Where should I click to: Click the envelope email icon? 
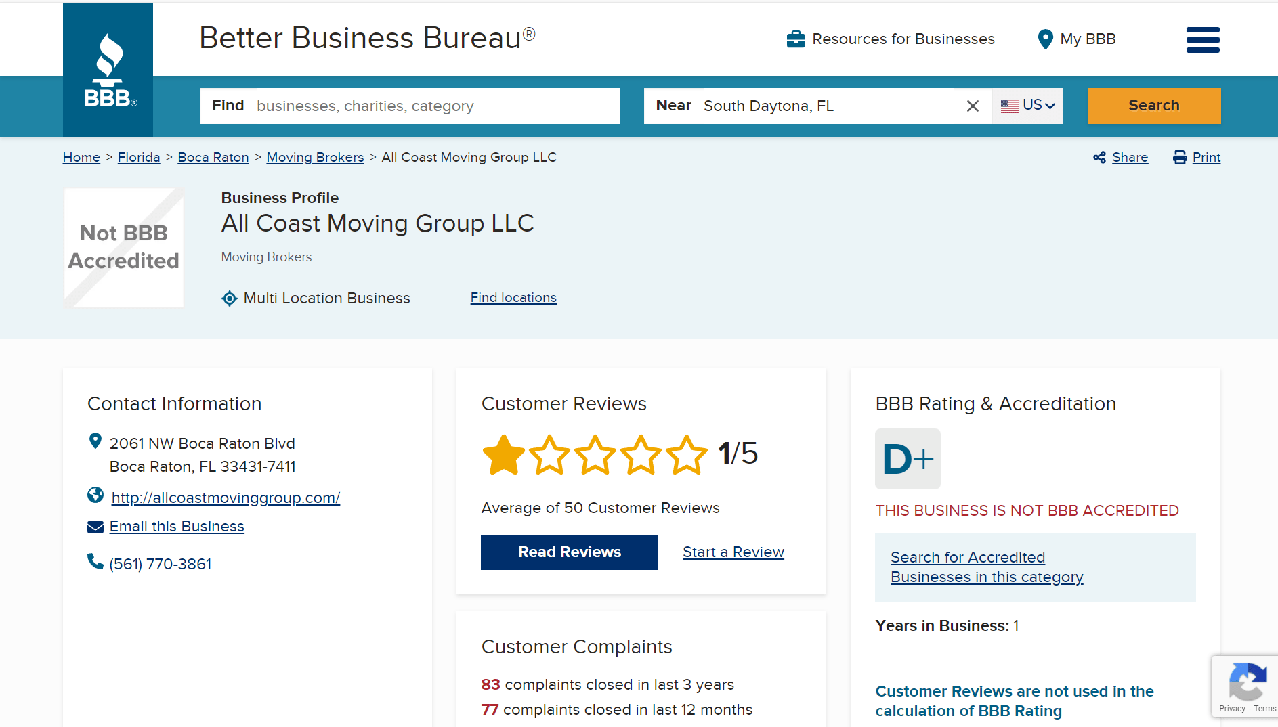(x=95, y=527)
